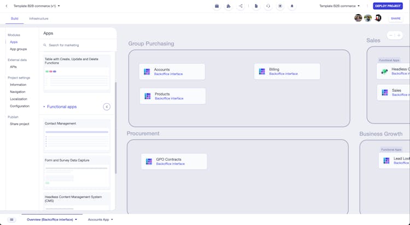This screenshot has height=225, width=410.
Task: Select App groups in the sidebar
Action: (18, 49)
